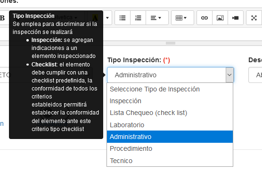Insert a numbered ordered list

[x=138, y=18]
